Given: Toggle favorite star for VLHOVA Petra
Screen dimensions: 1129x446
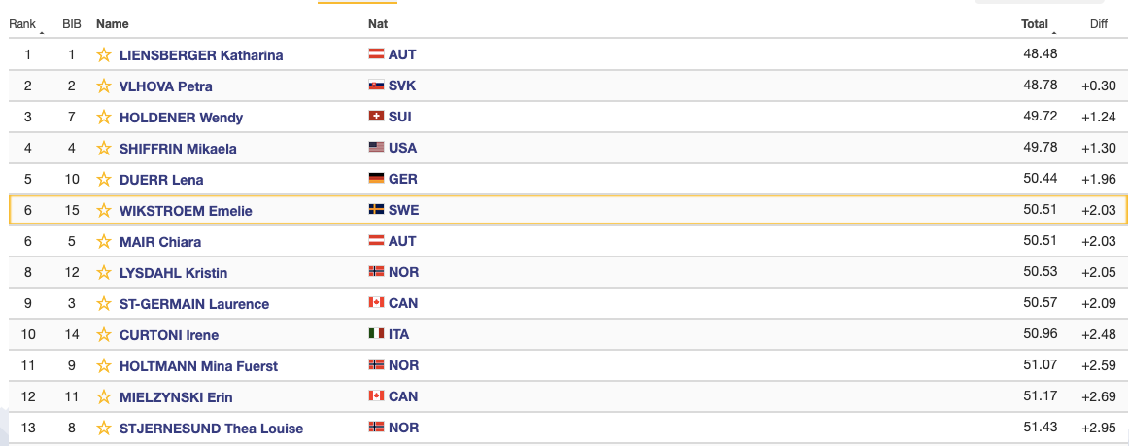Looking at the screenshot, I should coord(104,86).
